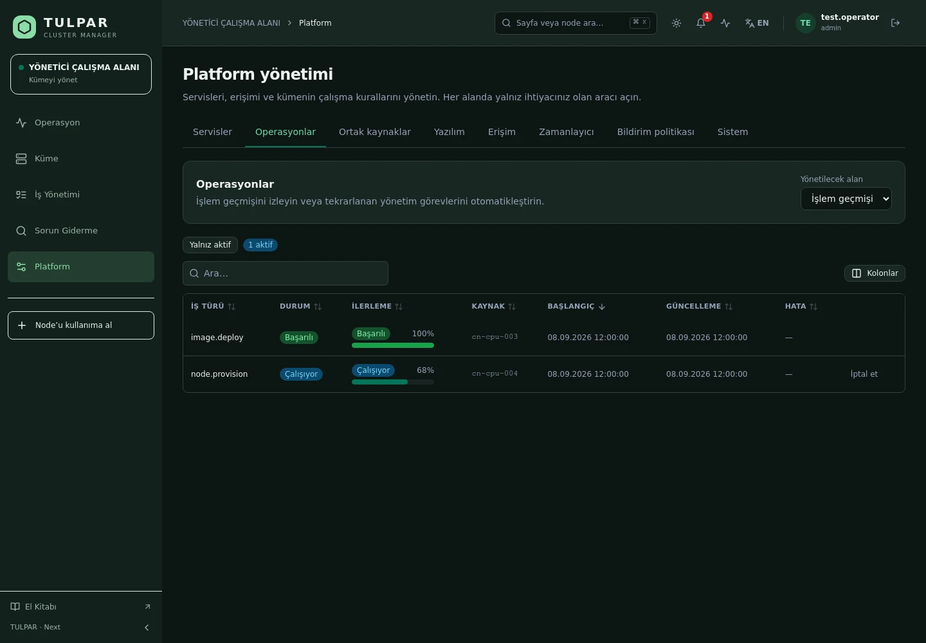
Task: Click YÖNETİCİ ÇALIŞMA ALANI breadcrumb
Action: coord(232,23)
